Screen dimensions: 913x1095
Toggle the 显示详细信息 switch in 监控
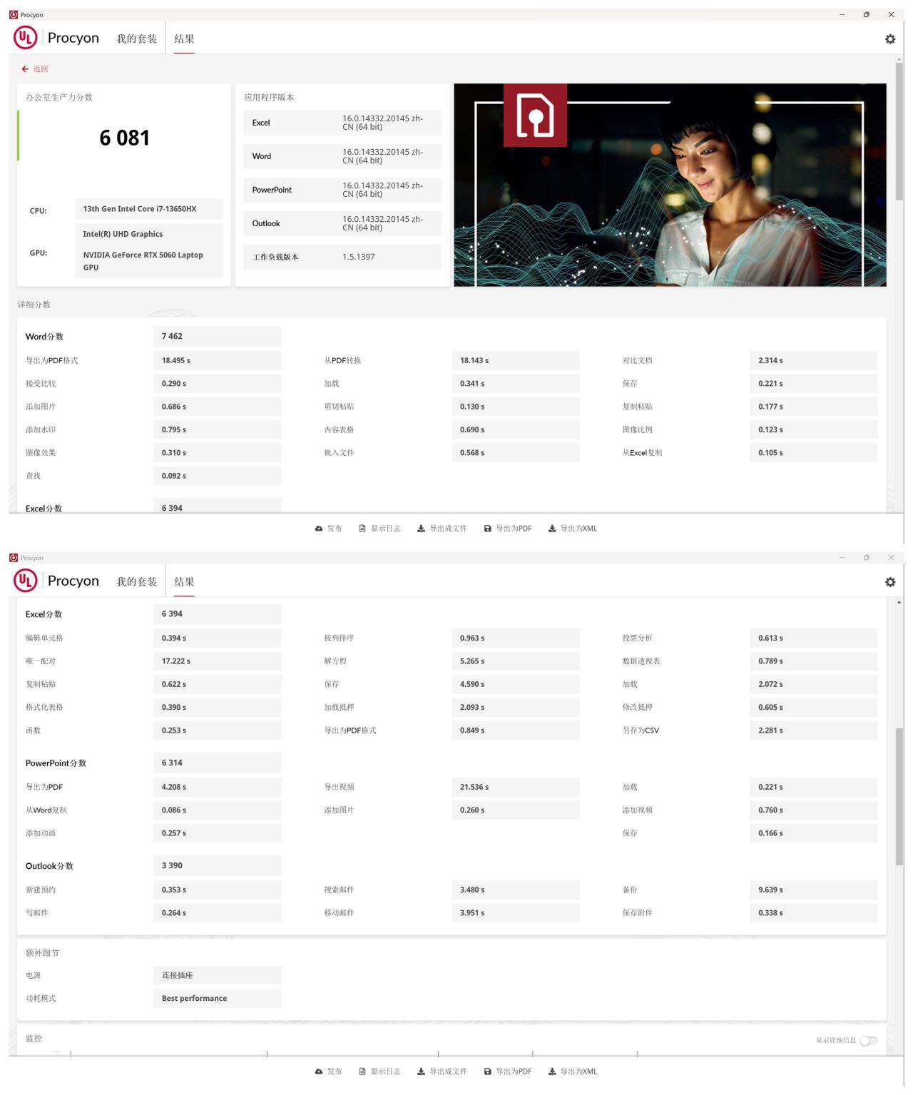[x=868, y=1041]
